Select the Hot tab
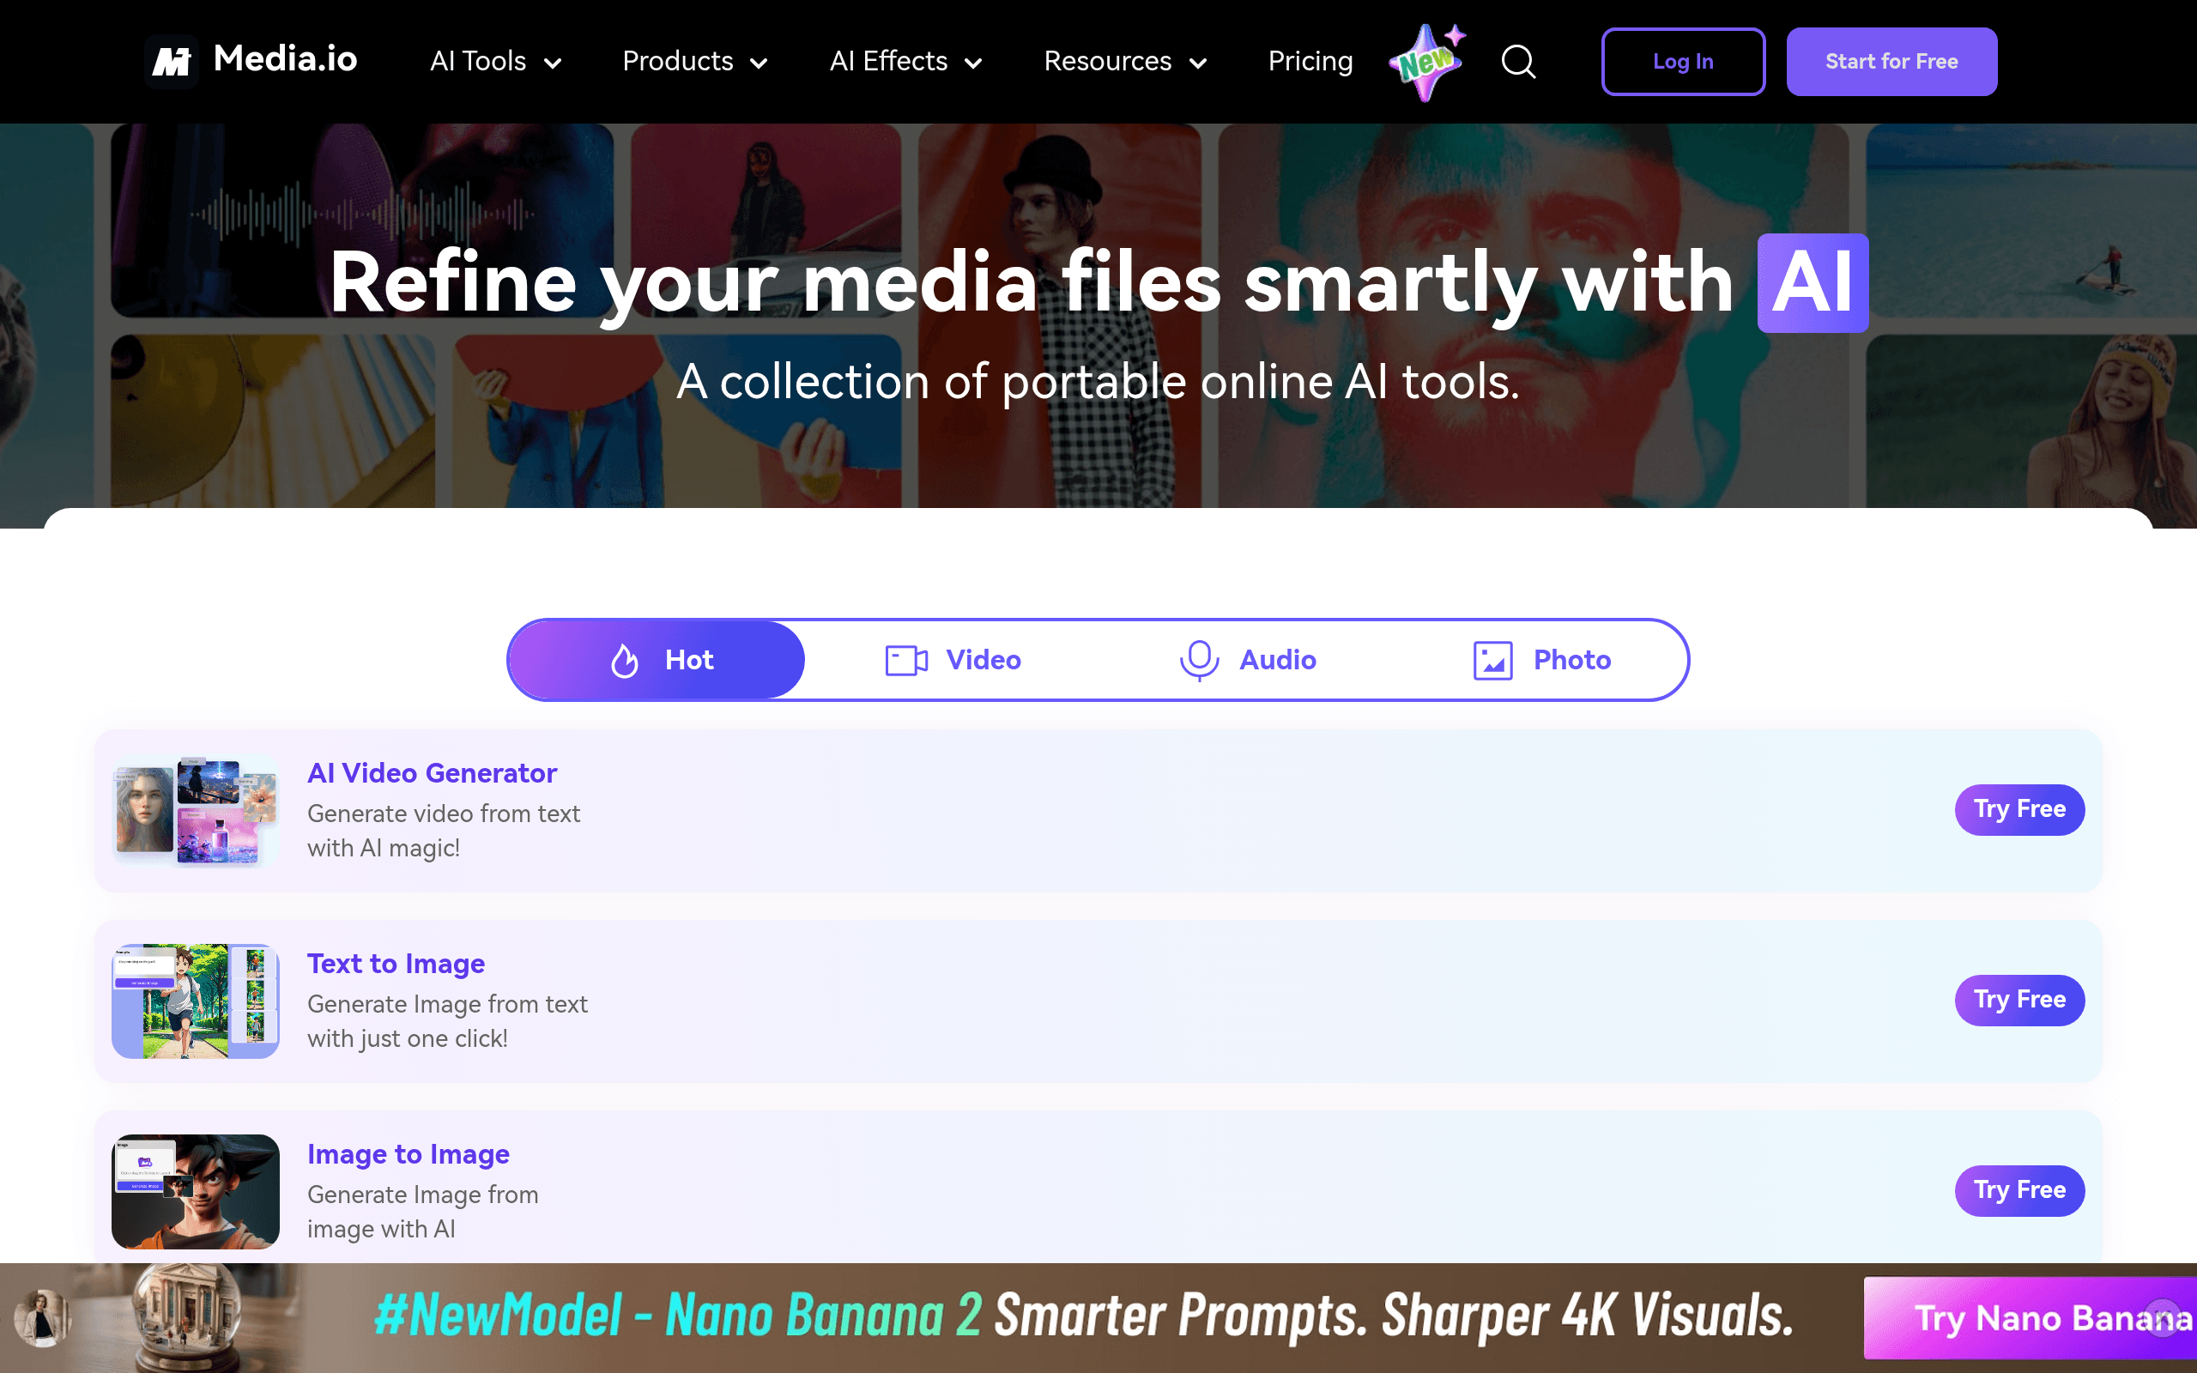The image size is (2197, 1373). pyautogui.click(x=657, y=660)
